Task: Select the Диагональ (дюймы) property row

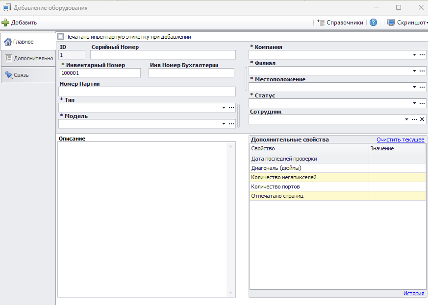Action: 338,168
